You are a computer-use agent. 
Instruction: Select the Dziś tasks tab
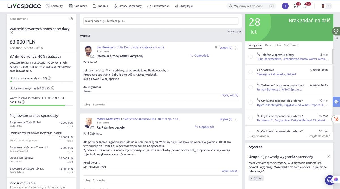pyautogui.click(x=268, y=45)
